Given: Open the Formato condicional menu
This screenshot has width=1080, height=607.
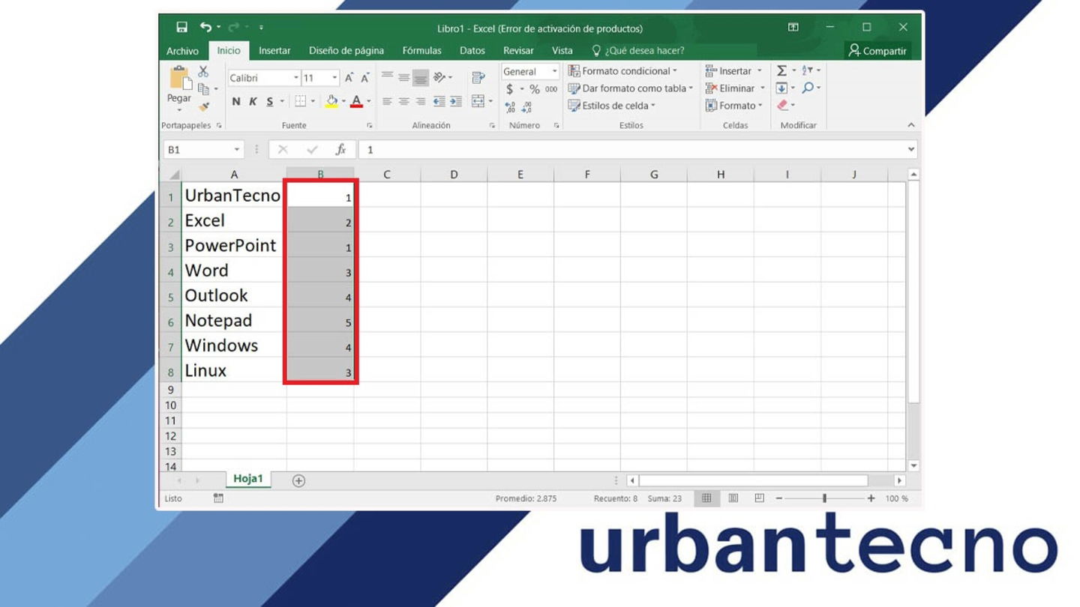Looking at the screenshot, I should [x=622, y=70].
